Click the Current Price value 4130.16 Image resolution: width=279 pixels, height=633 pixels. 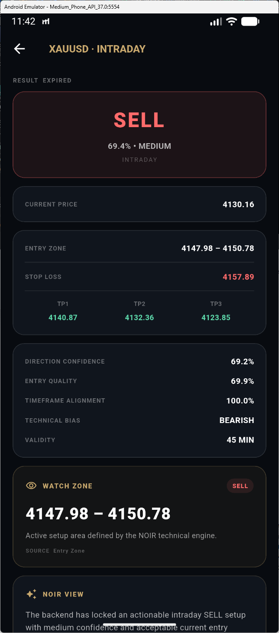click(238, 204)
